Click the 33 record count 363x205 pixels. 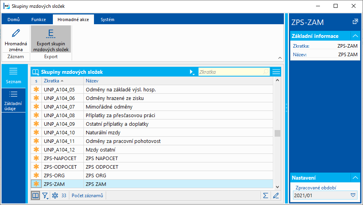click(64, 196)
